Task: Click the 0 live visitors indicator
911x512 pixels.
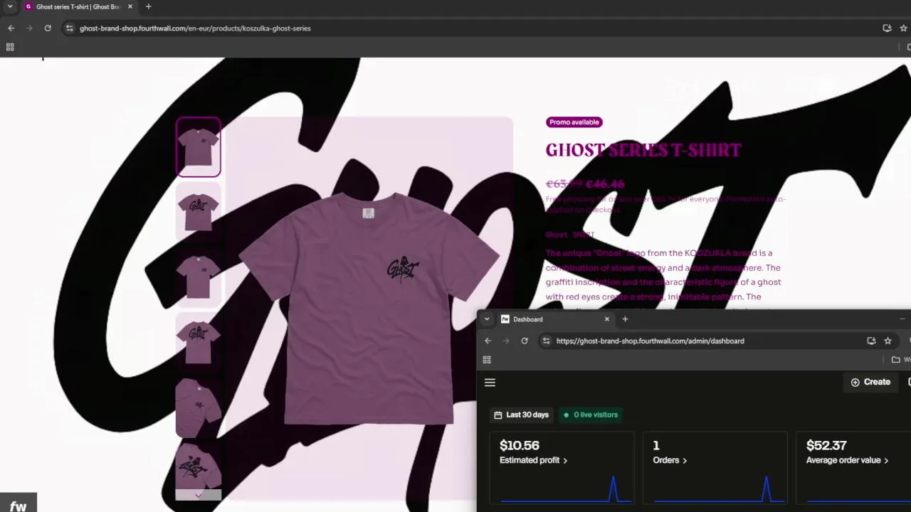Action: (x=591, y=415)
